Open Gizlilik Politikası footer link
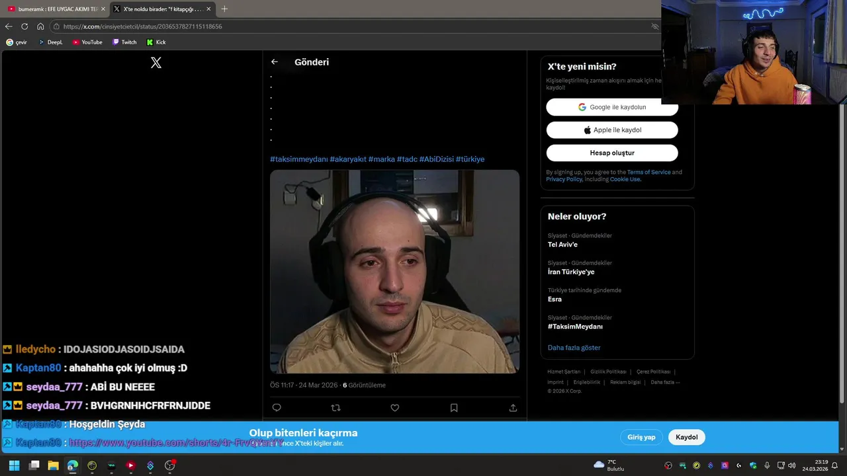847x476 pixels. pos(608,372)
